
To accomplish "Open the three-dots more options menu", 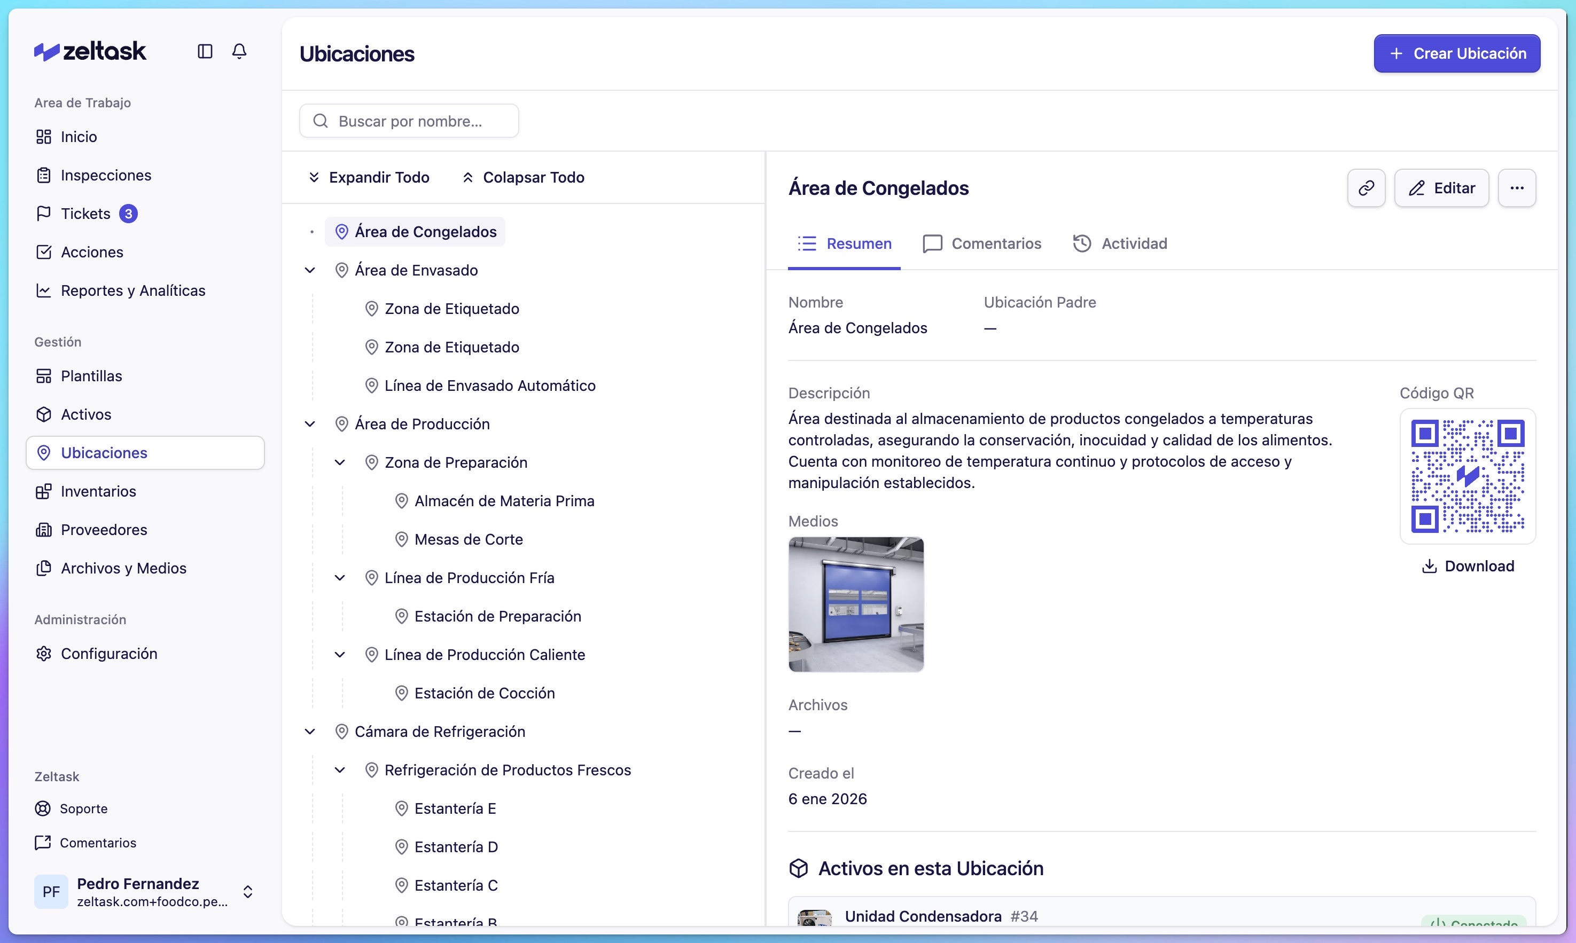I will [x=1516, y=188].
